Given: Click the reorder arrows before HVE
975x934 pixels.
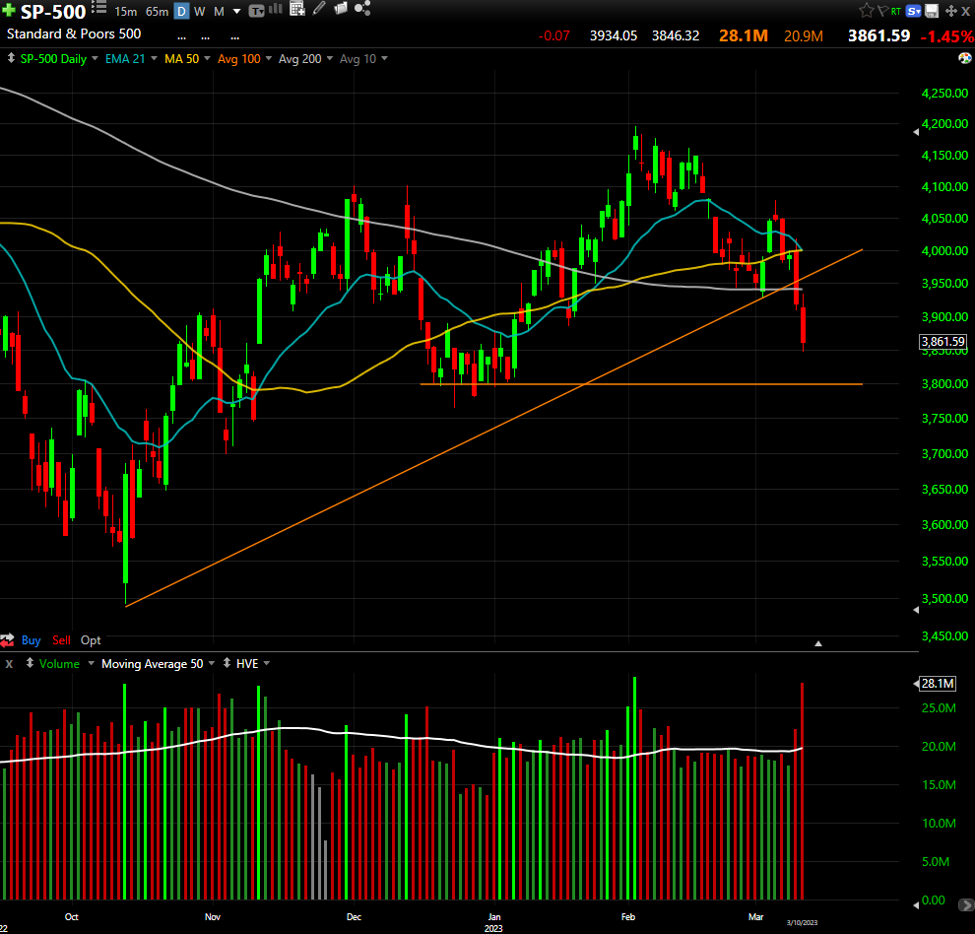Looking at the screenshot, I should pos(227,663).
